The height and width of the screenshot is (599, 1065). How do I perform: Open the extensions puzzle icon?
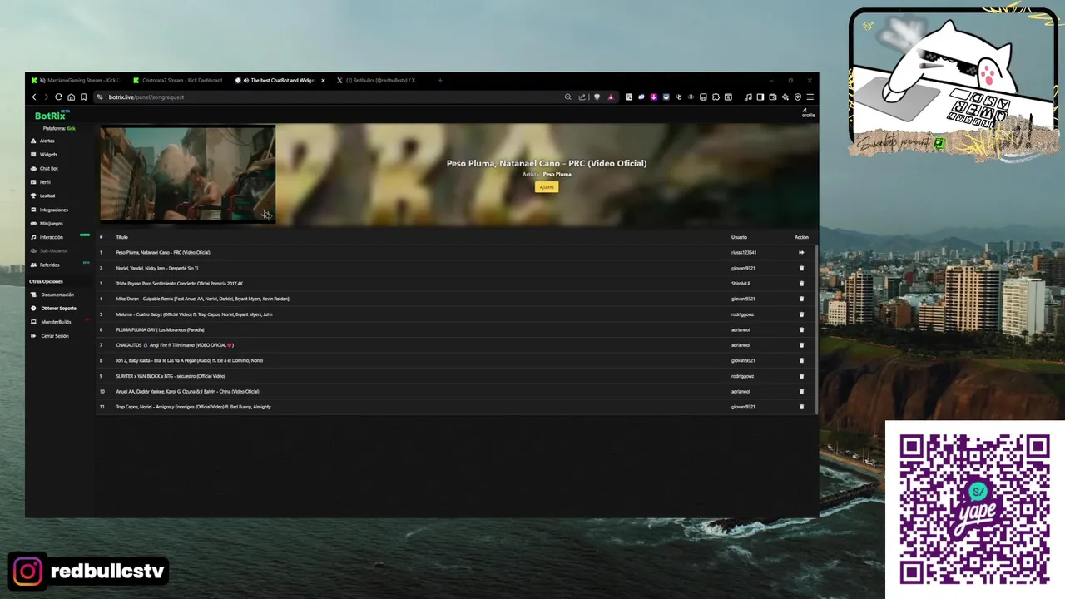click(x=716, y=97)
